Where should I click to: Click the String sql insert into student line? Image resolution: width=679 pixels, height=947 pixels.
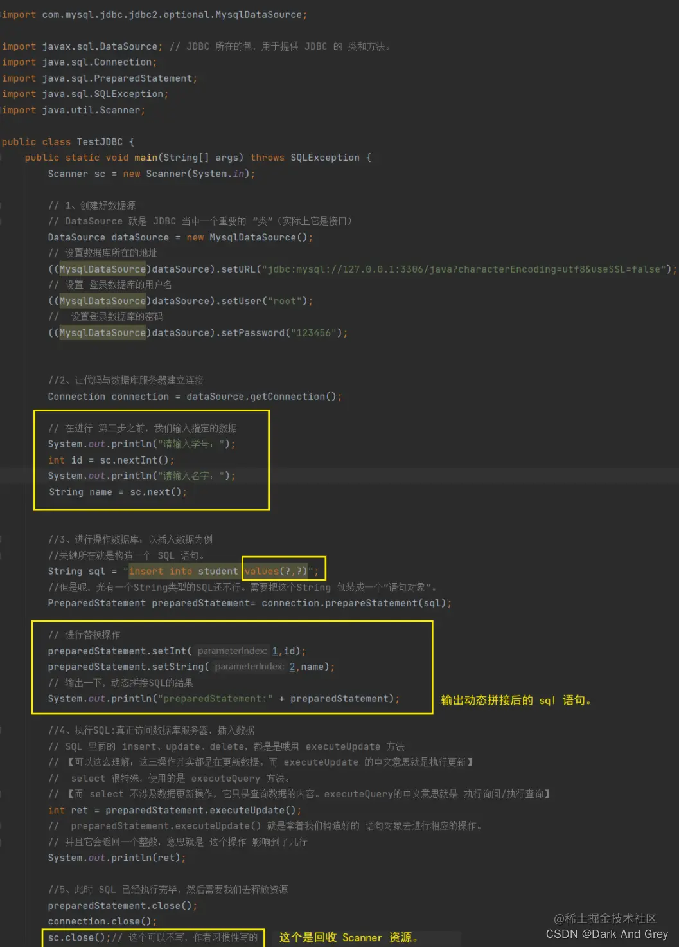click(183, 571)
